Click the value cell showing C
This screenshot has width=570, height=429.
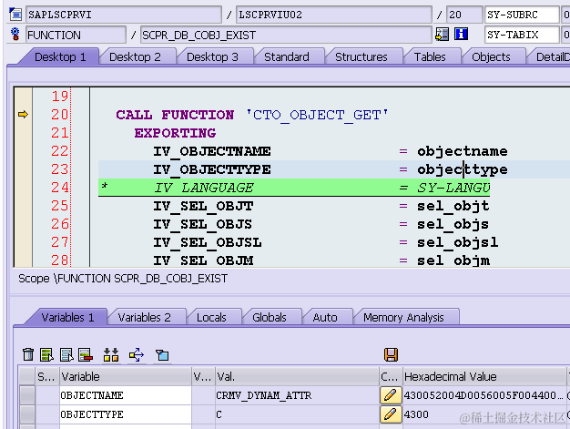click(297, 414)
